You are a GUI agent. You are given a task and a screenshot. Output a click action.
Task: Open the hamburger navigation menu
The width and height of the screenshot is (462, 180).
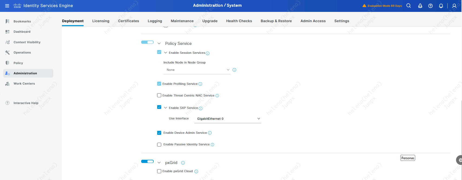[x=7, y=6]
